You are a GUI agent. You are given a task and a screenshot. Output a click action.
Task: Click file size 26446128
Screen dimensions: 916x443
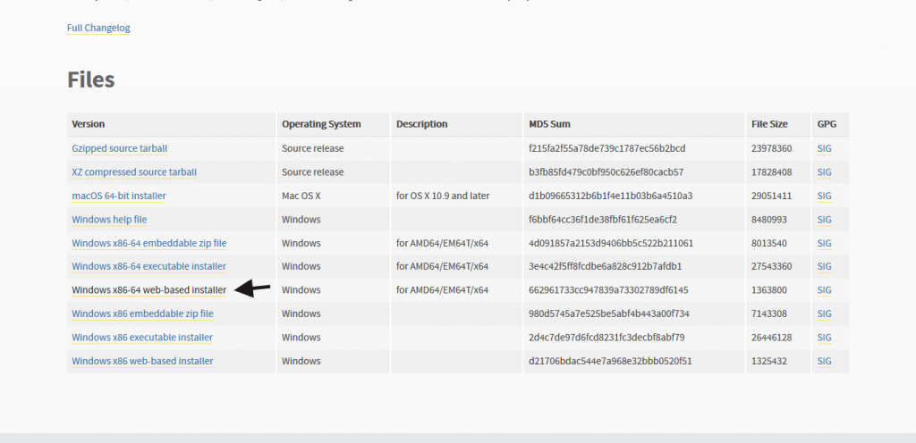click(772, 338)
